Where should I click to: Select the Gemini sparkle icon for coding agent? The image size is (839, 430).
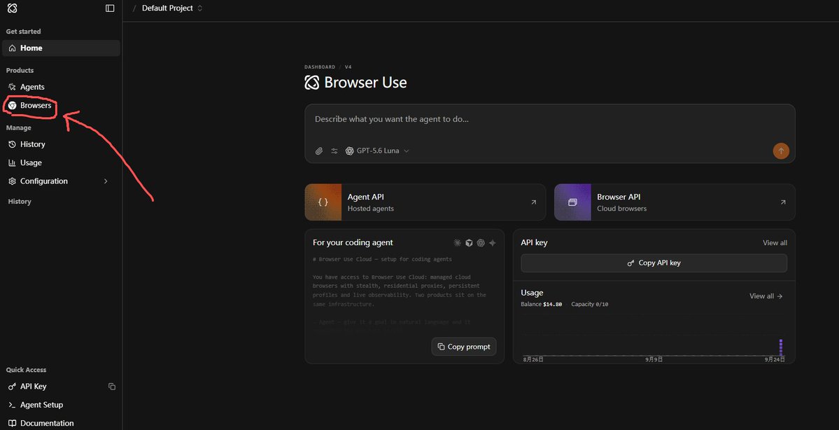point(492,242)
